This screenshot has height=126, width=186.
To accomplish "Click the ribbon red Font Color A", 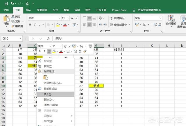I will 65,25.
